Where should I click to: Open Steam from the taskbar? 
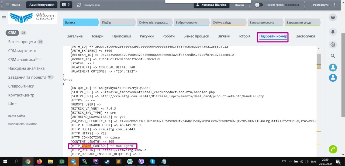click(107, 161)
